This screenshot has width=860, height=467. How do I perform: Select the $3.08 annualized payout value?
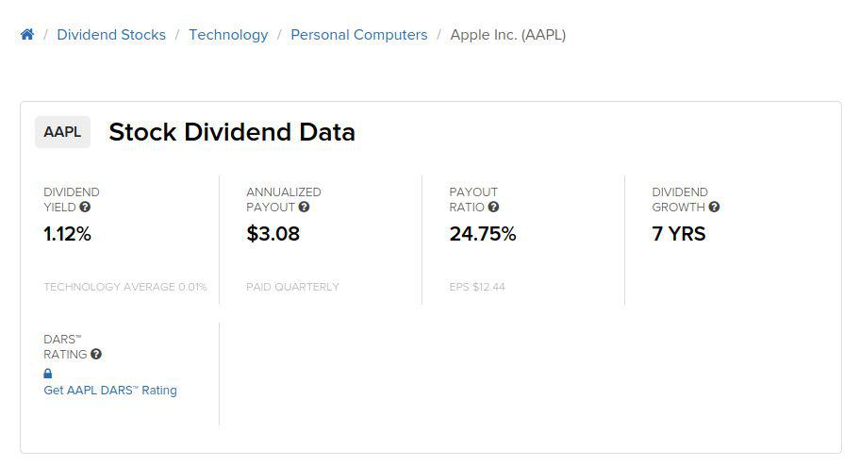[x=273, y=234]
